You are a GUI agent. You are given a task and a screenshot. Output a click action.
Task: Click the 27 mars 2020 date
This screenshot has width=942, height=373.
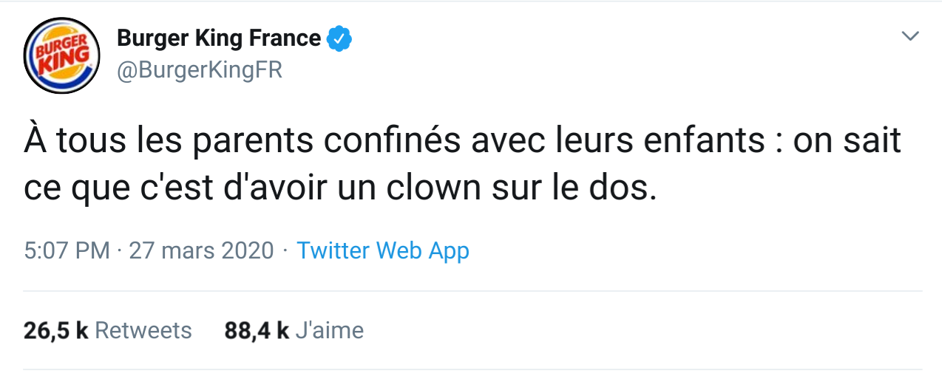tap(201, 251)
